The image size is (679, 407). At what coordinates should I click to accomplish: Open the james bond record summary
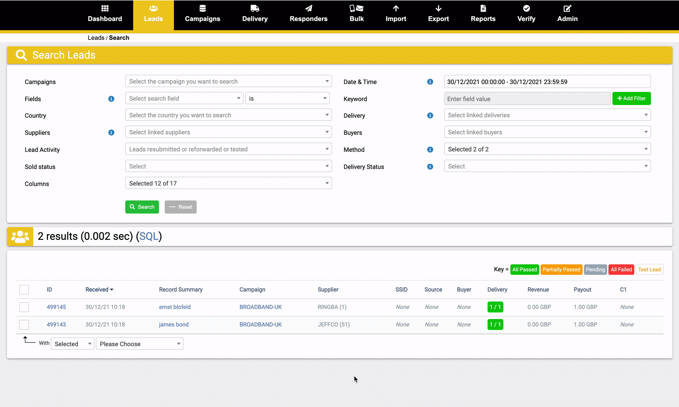tap(174, 325)
